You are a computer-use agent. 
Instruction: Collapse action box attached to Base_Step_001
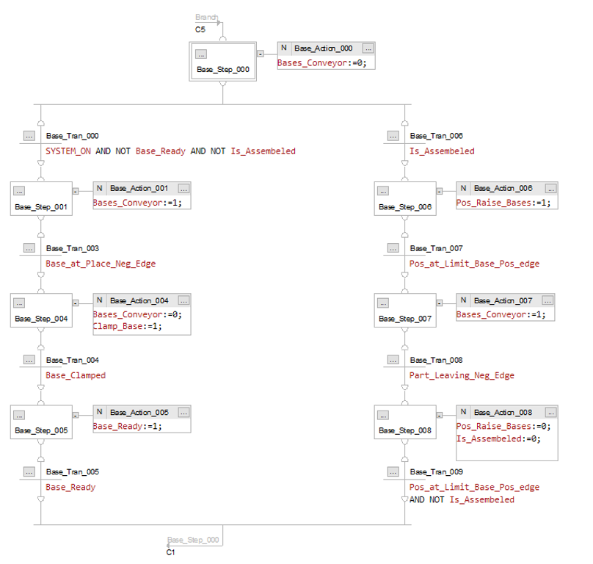(76, 191)
